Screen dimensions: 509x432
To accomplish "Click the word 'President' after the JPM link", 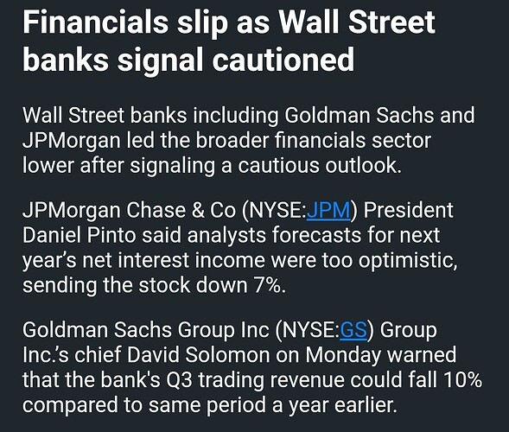I will [x=408, y=210].
